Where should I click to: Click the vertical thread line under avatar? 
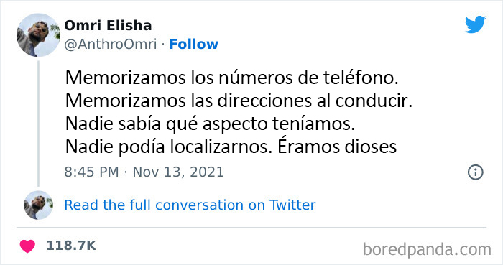pyautogui.click(x=38, y=124)
